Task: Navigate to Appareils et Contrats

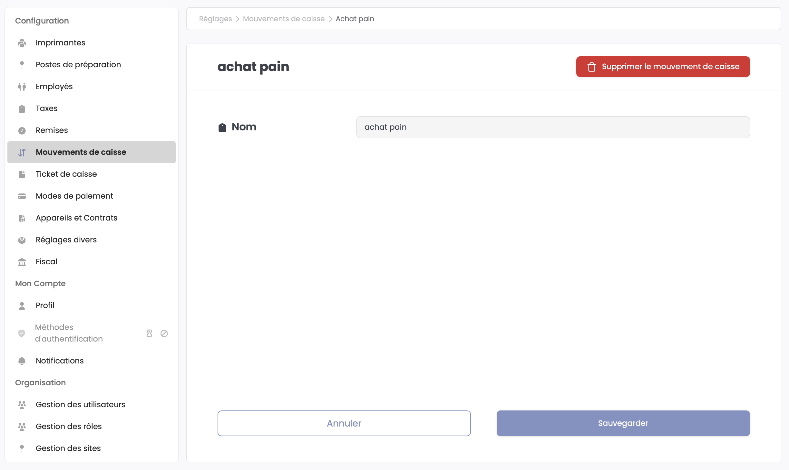Action: (x=76, y=218)
